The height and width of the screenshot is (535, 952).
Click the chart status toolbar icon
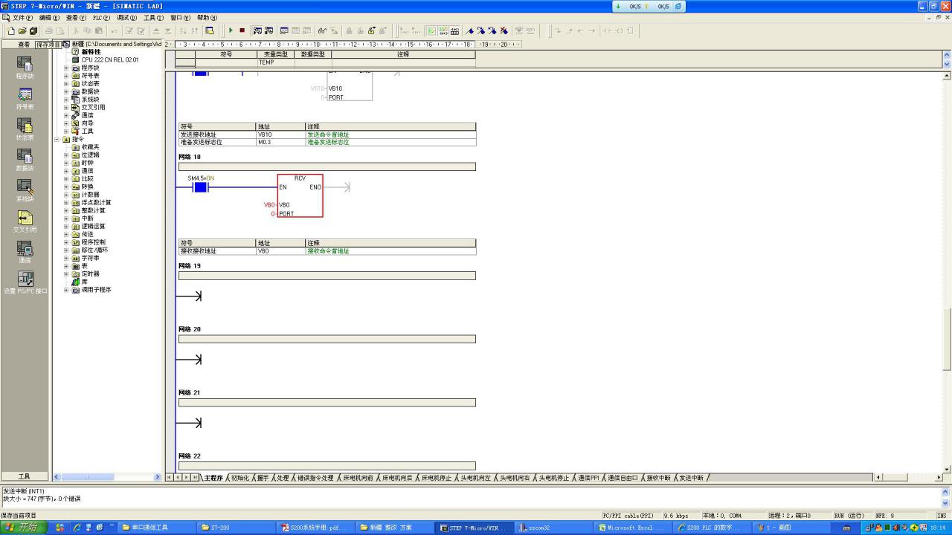[x=284, y=30]
